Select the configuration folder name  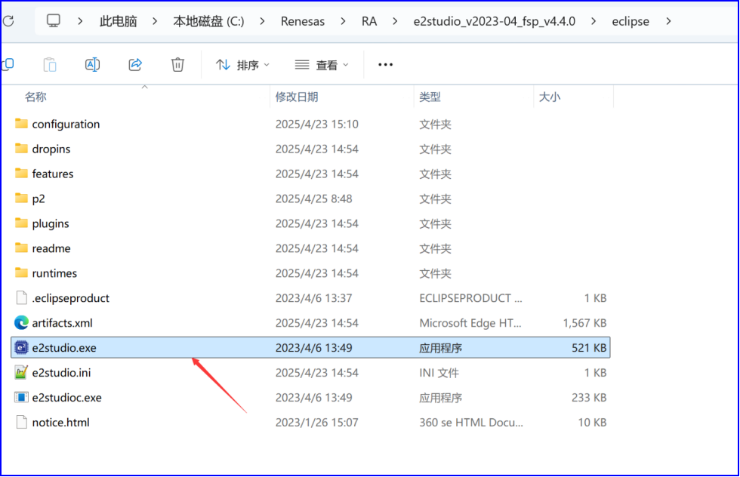[66, 124]
